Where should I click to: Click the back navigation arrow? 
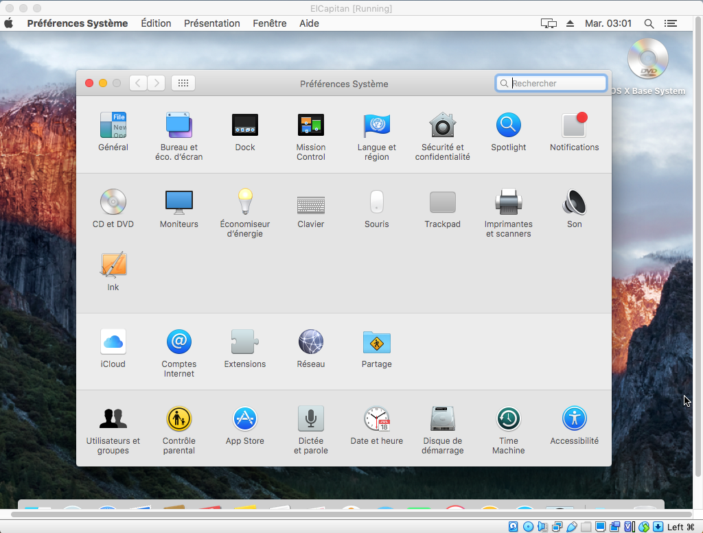pyautogui.click(x=138, y=83)
